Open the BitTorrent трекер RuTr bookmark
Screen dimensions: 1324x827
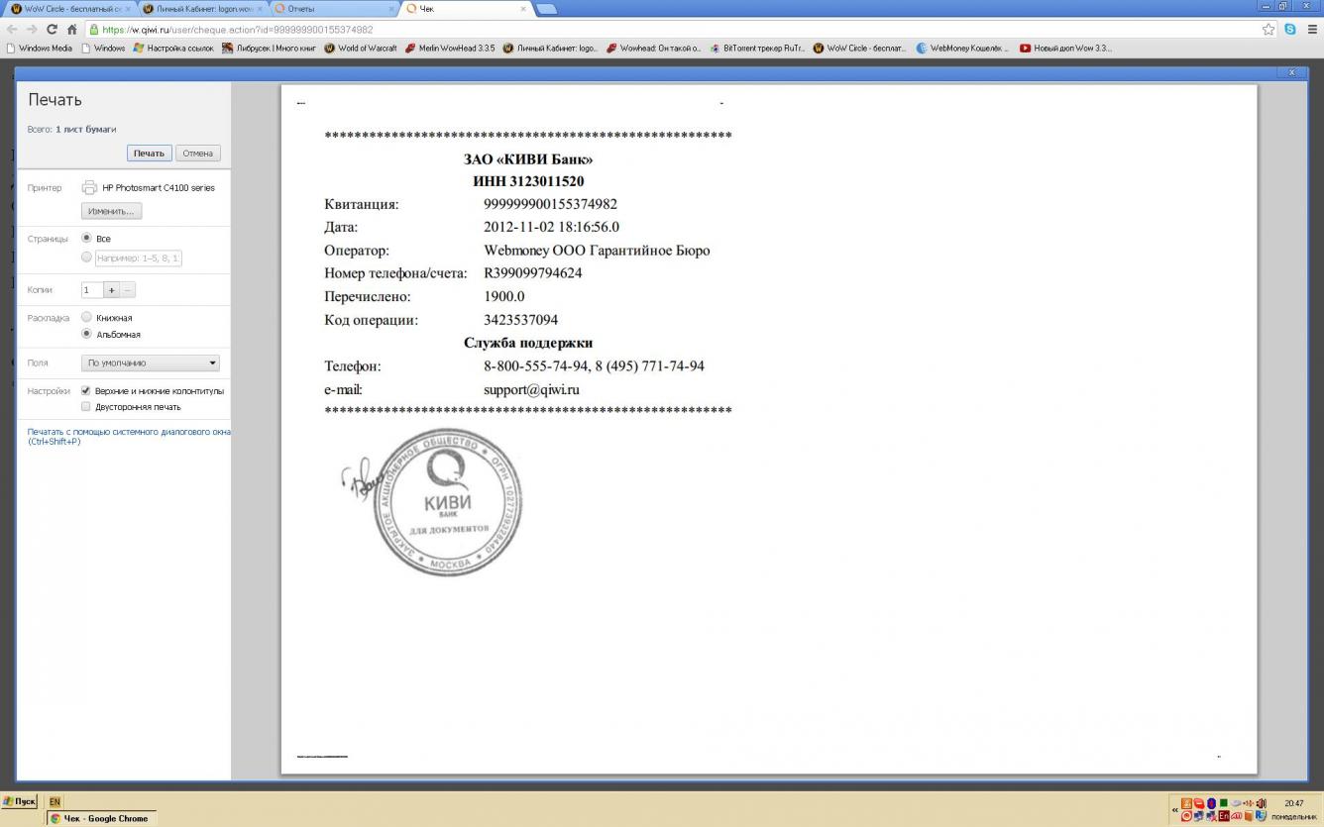click(757, 48)
